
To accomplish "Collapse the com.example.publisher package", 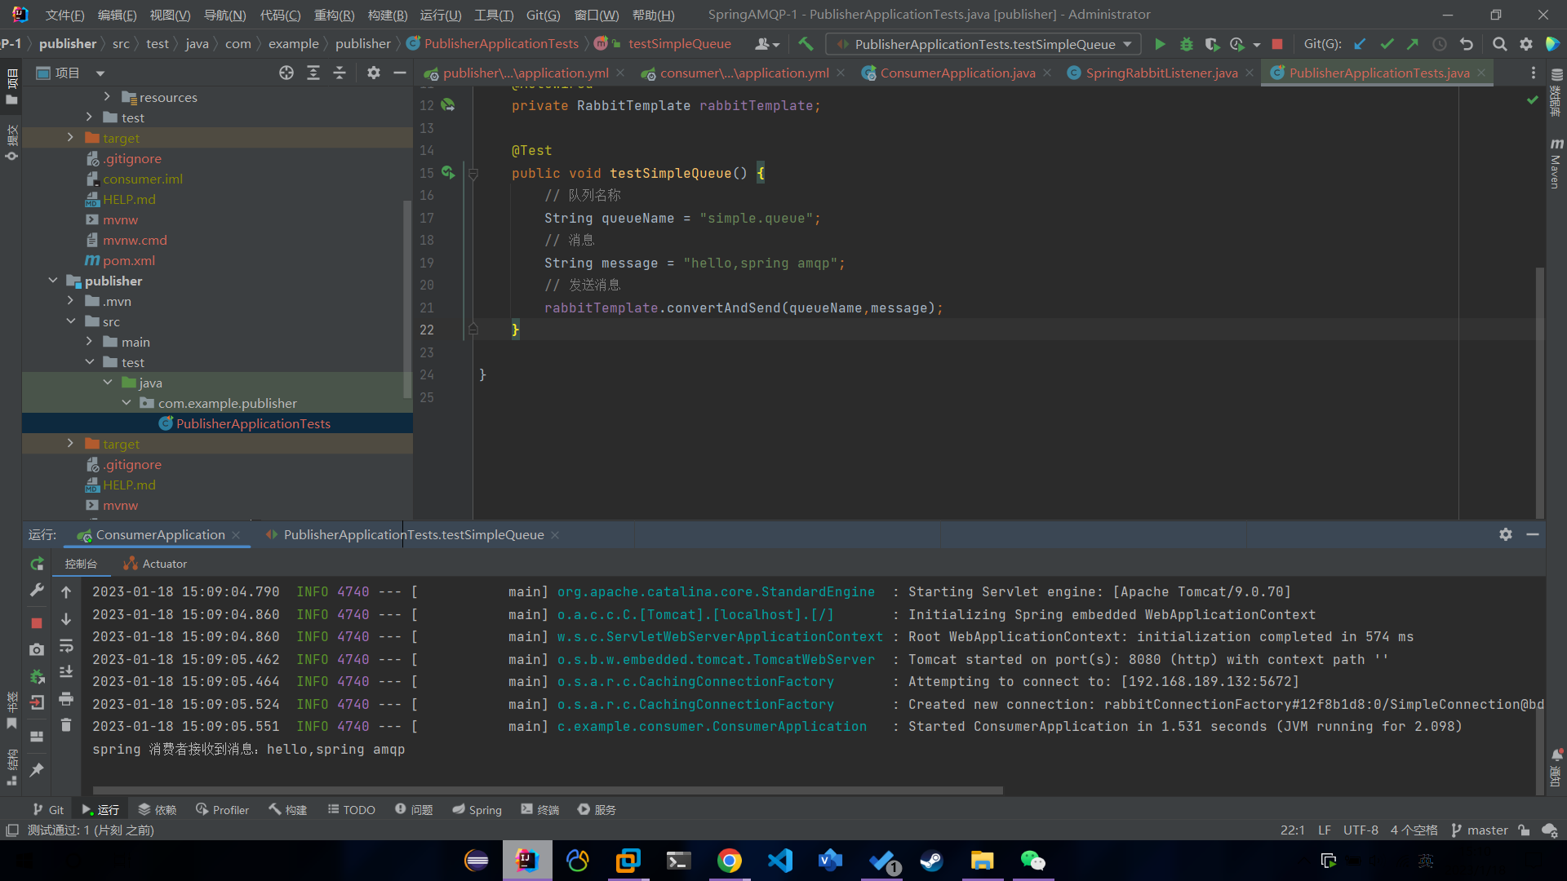I will 127,403.
